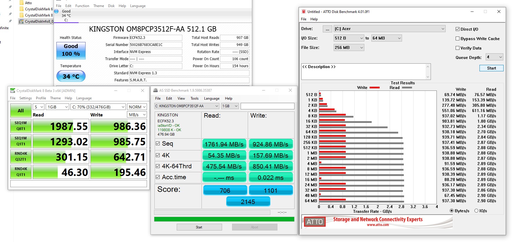Click the CrystalDiskInfo application icon in file list
The width and height of the screenshot is (516, 242).
pos(21,22)
